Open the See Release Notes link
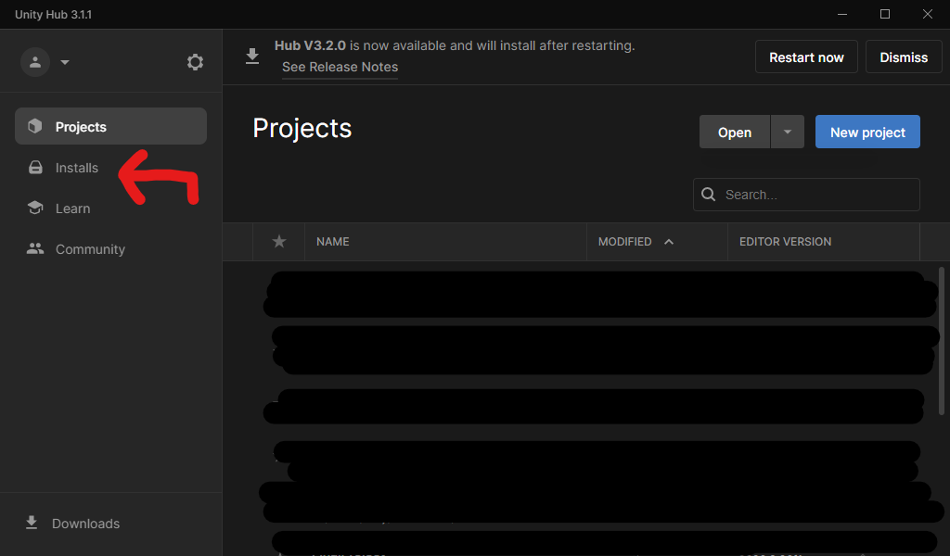950x556 pixels. [x=340, y=67]
